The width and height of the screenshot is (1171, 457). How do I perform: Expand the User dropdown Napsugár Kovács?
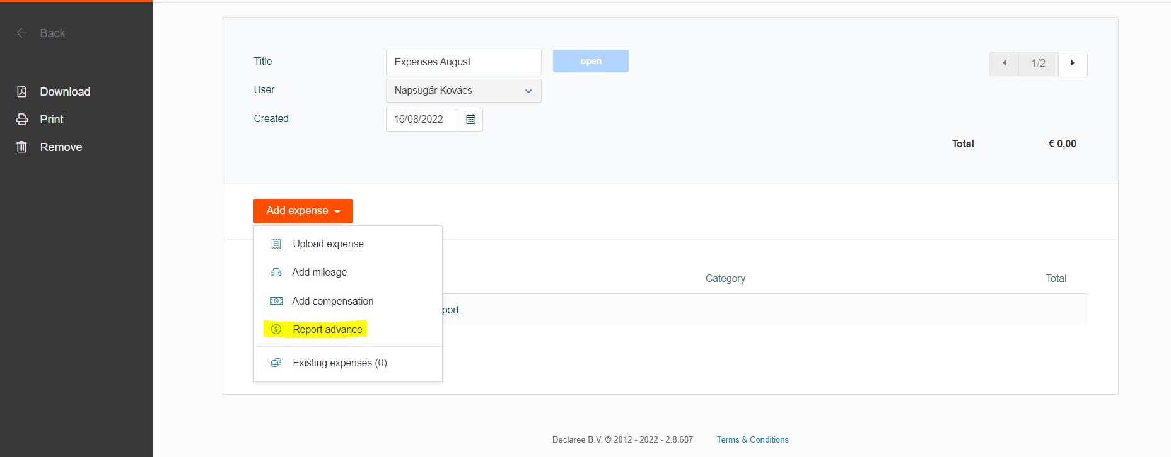coord(463,91)
